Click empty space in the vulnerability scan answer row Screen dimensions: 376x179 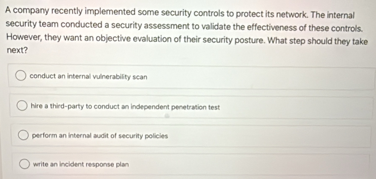point(257,77)
